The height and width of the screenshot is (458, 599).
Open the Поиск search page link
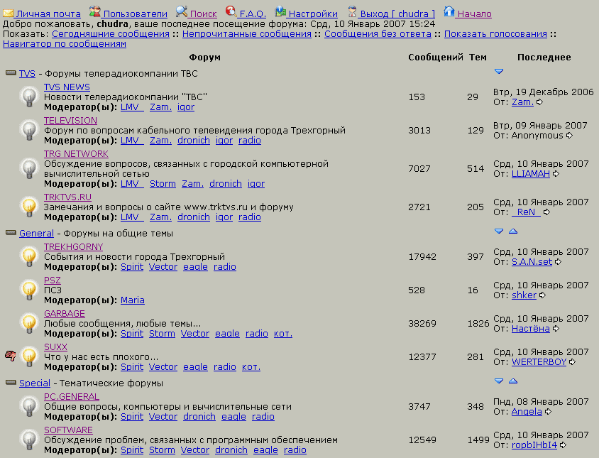pos(203,13)
